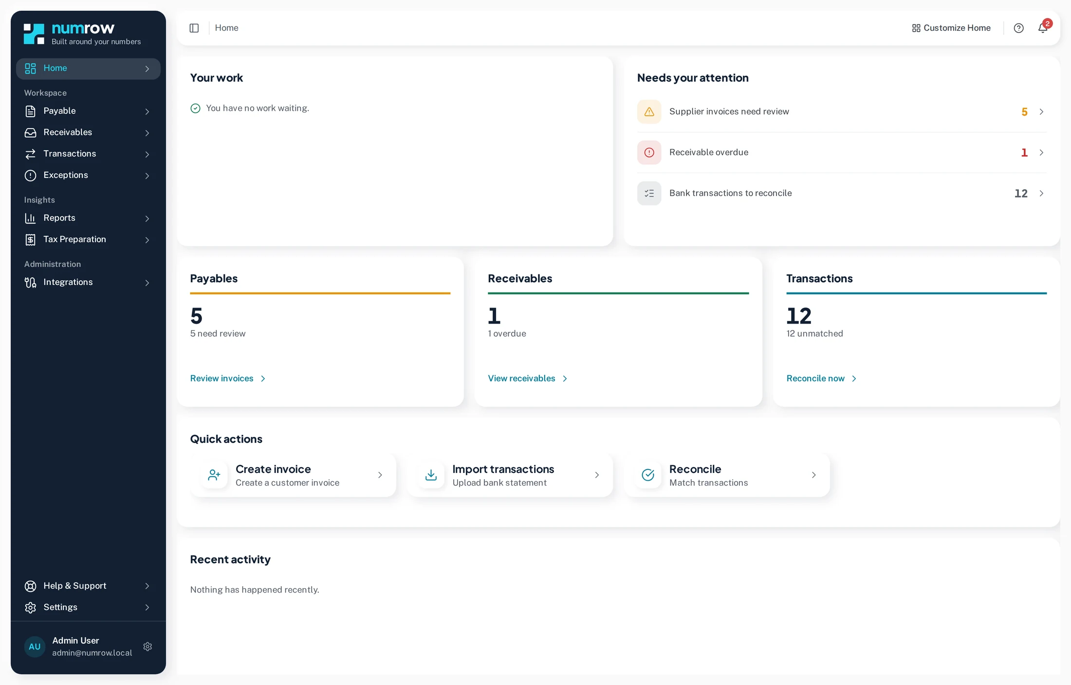Follow the Review invoices link

[228, 379]
